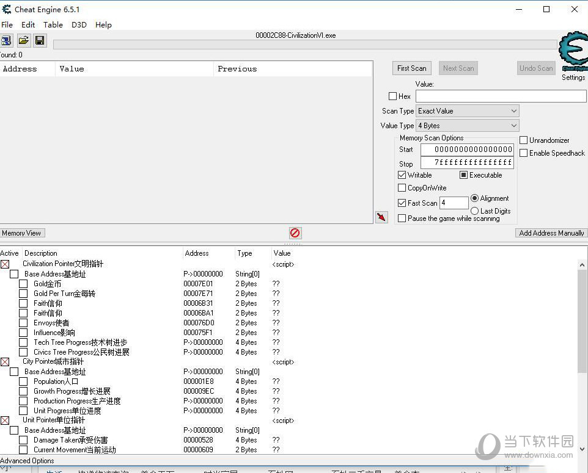Toggle the Writable checkbox

click(402, 175)
